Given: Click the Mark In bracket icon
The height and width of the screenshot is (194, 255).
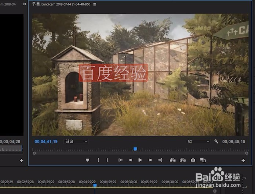Looking at the screenshot, I should click(98, 160).
